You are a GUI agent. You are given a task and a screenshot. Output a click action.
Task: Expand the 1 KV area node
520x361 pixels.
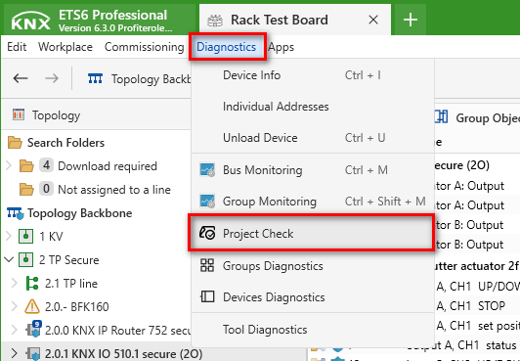coord(9,236)
